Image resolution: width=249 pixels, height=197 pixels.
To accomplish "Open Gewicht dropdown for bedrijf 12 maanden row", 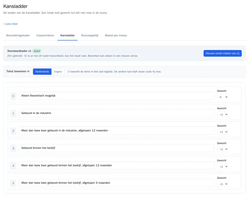I will 223,167.
